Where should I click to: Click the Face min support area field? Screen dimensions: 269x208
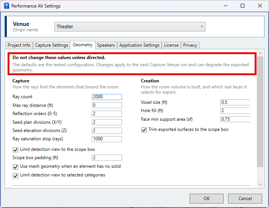click(235, 119)
